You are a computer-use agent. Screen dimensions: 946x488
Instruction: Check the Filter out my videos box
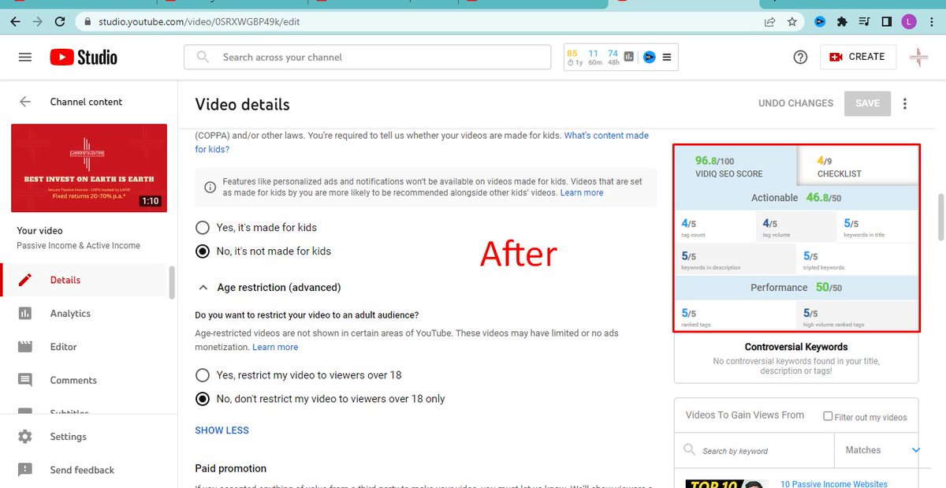click(828, 416)
